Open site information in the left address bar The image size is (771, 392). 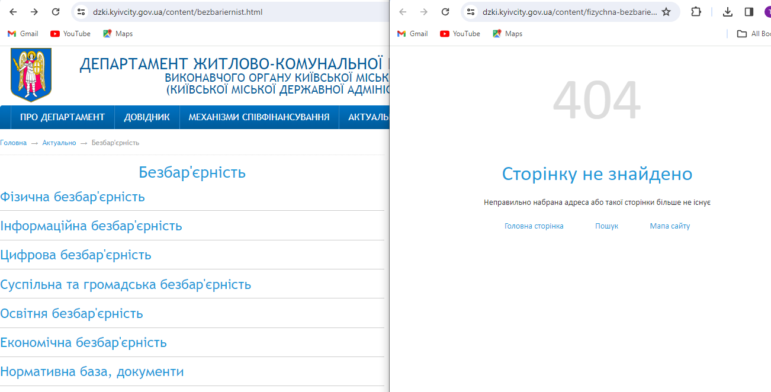(x=80, y=11)
